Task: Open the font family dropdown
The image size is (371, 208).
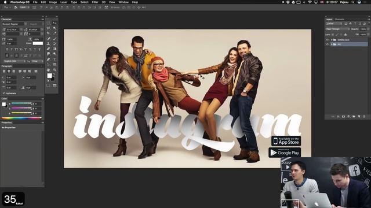Action: (x=14, y=24)
